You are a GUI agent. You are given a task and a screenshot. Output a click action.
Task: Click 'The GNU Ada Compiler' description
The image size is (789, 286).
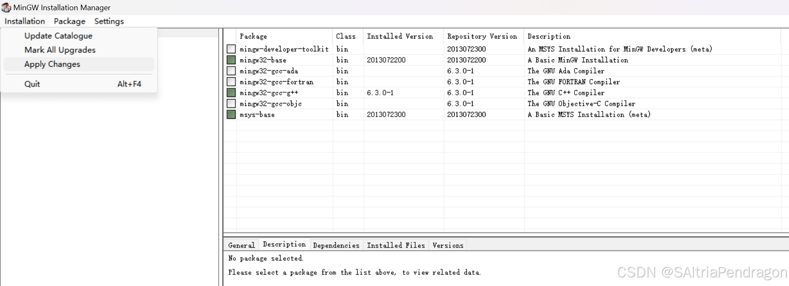pyautogui.click(x=566, y=71)
